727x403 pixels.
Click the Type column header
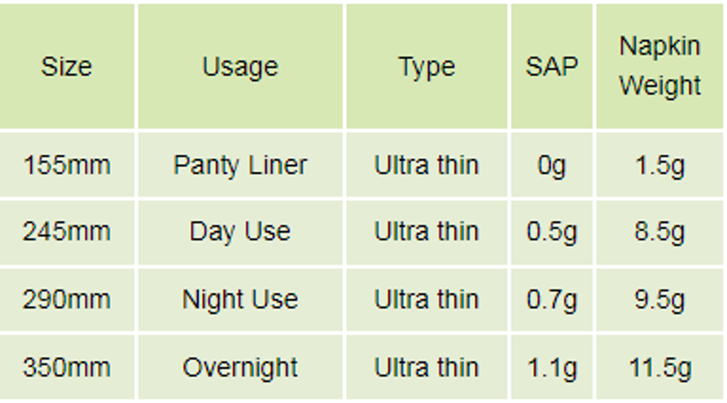(426, 67)
